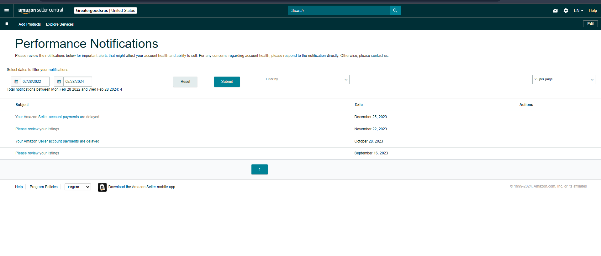Open the hamburger navigation menu
The image size is (601, 256).
(7, 11)
